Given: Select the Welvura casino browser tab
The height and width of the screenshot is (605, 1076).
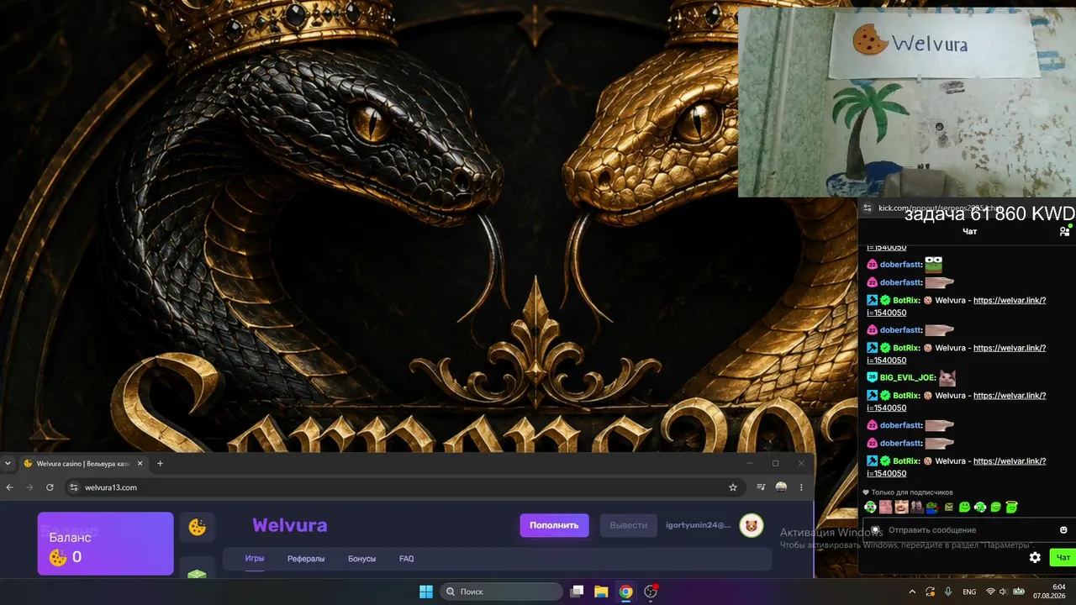Looking at the screenshot, I should pos(83,463).
